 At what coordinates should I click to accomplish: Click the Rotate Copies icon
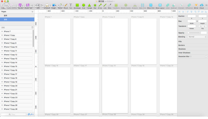point(126,6)
